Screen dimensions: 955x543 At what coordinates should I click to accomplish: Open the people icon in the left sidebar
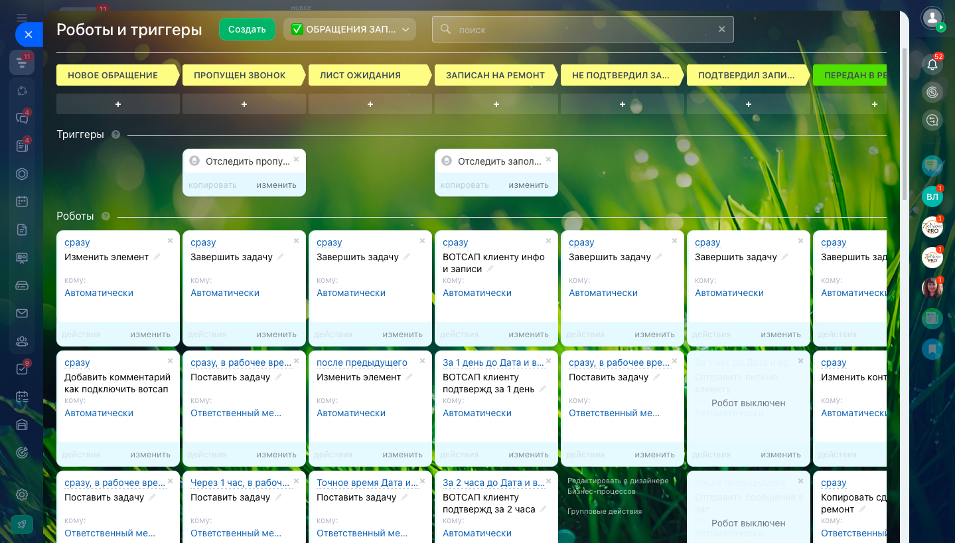[22, 341]
